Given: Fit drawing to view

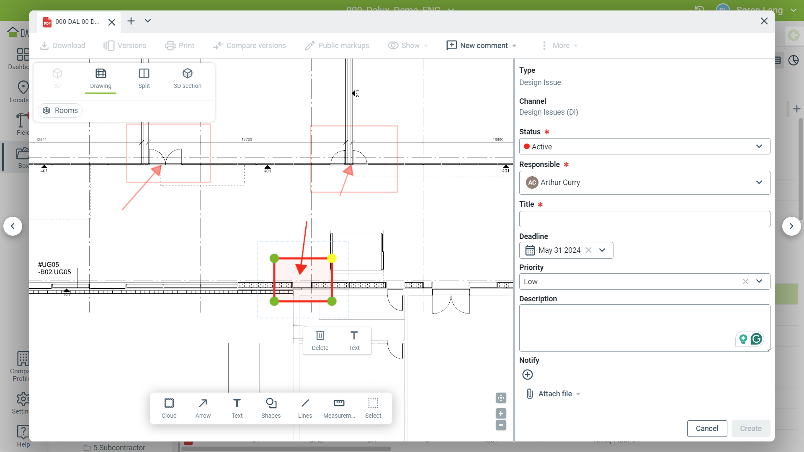Looking at the screenshot, I should click(501, 398).
